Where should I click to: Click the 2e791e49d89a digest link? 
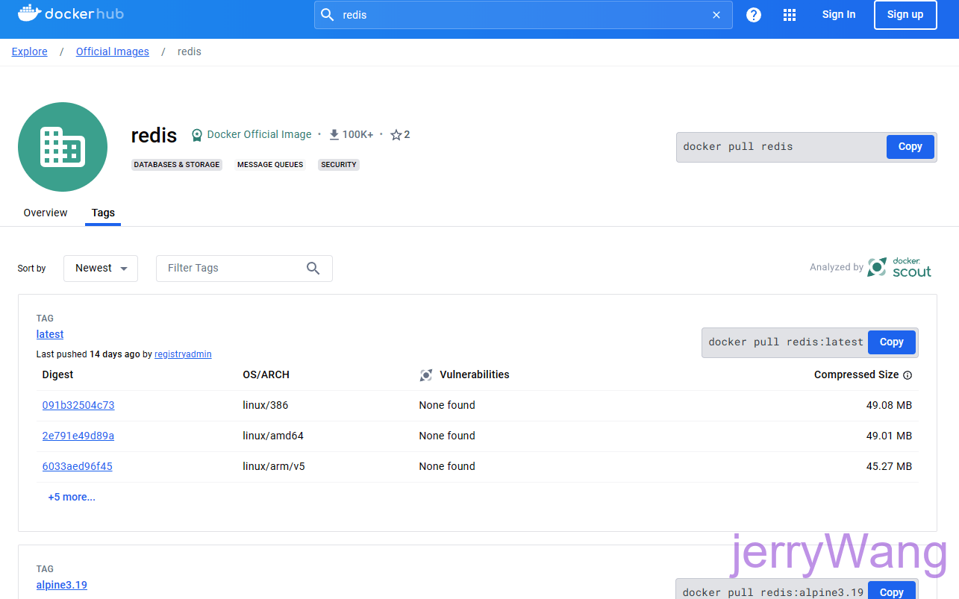(78, 436)
